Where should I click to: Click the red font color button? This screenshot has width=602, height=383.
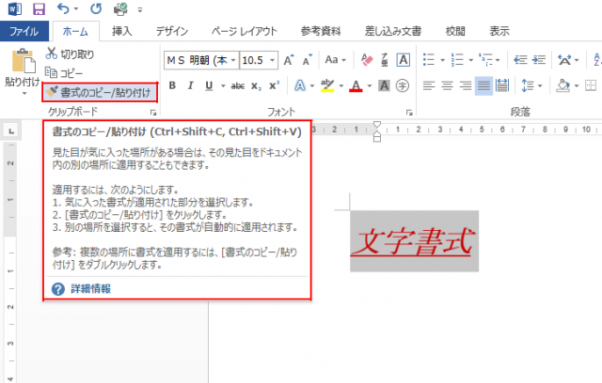click(x=356, y=86)
